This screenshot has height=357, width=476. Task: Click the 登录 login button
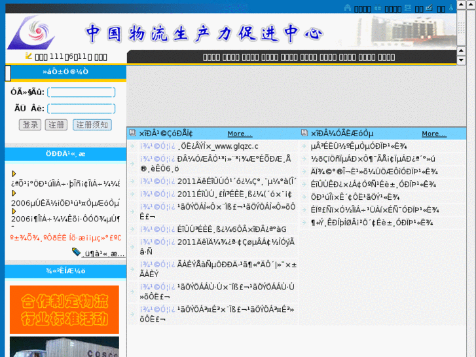(x=30, y=125)
